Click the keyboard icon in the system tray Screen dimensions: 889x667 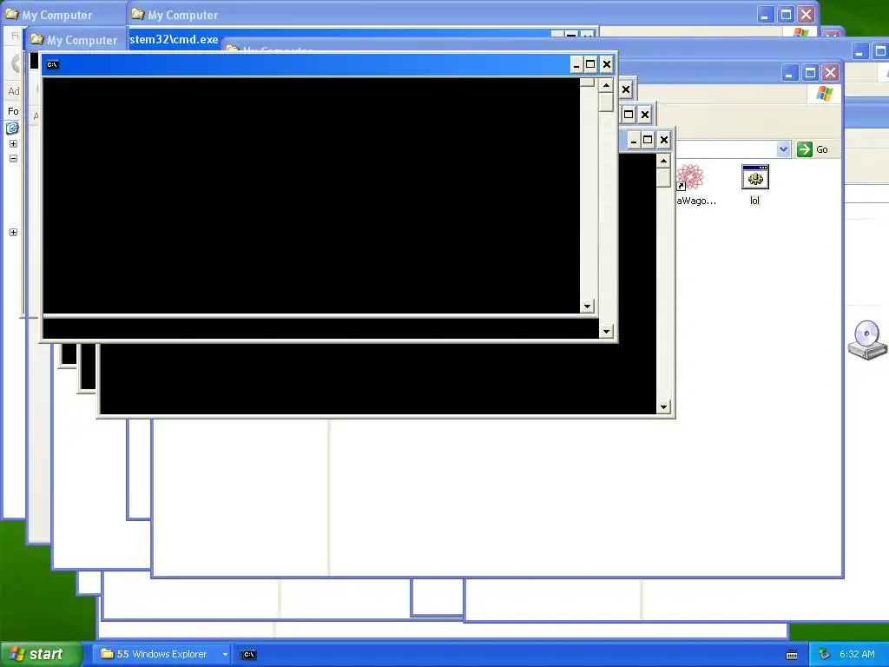click(792, 655)
